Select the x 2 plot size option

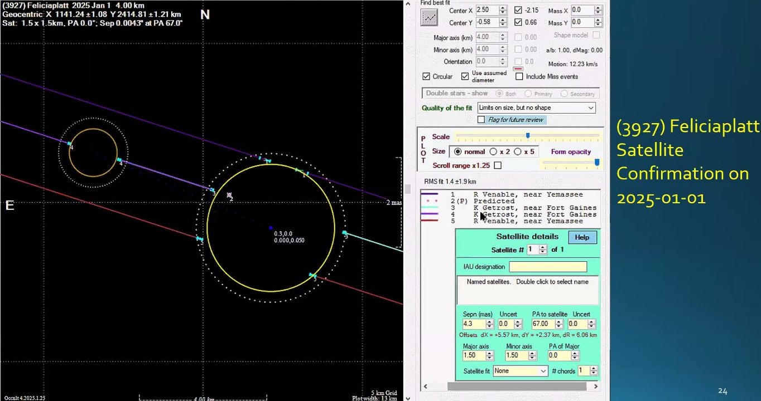click(x=493, y=151)
